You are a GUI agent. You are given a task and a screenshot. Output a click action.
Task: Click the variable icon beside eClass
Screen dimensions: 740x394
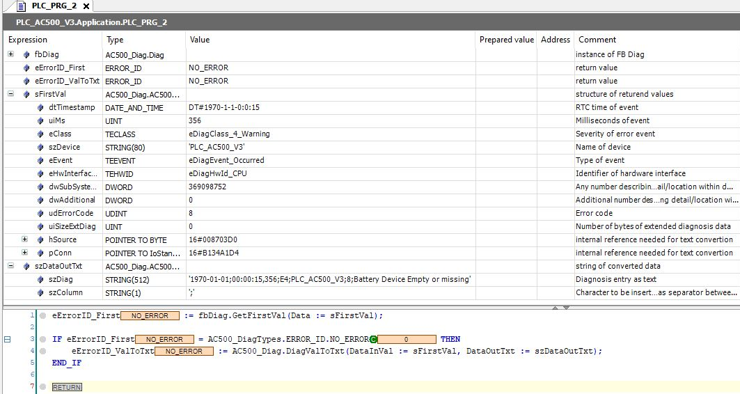pyautogui.click(x=40, y=134)
